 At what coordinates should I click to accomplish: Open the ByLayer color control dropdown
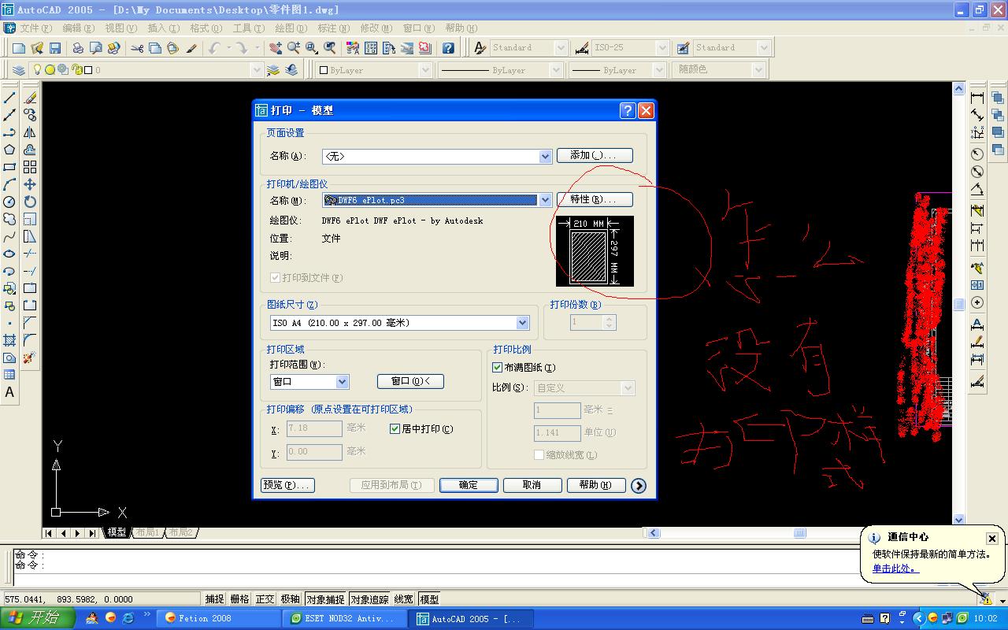pos(425,70)
